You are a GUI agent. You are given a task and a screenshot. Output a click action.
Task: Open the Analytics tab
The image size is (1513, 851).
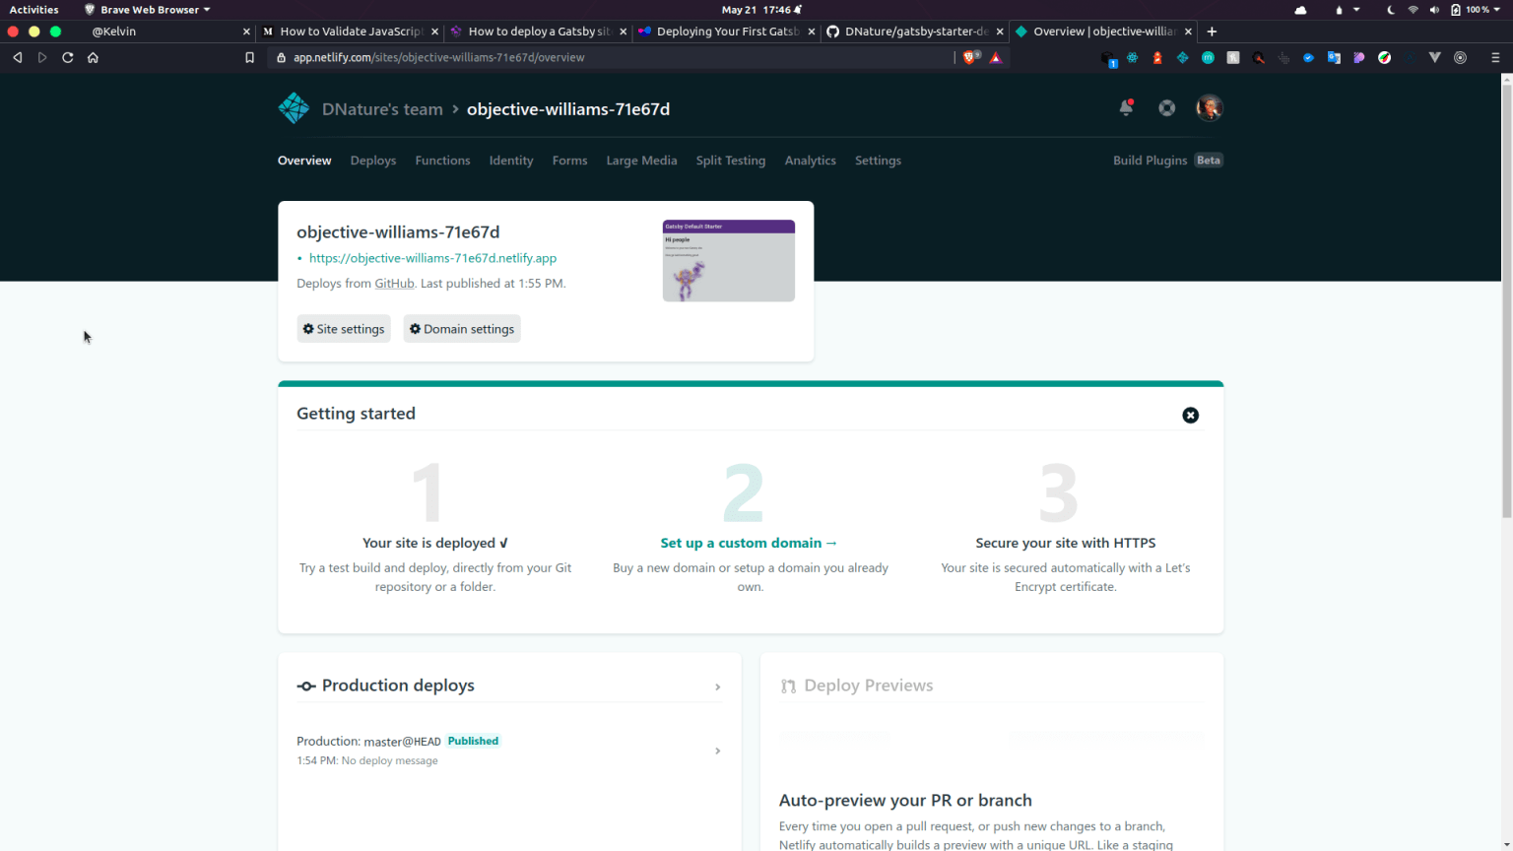tap(810, 161)
